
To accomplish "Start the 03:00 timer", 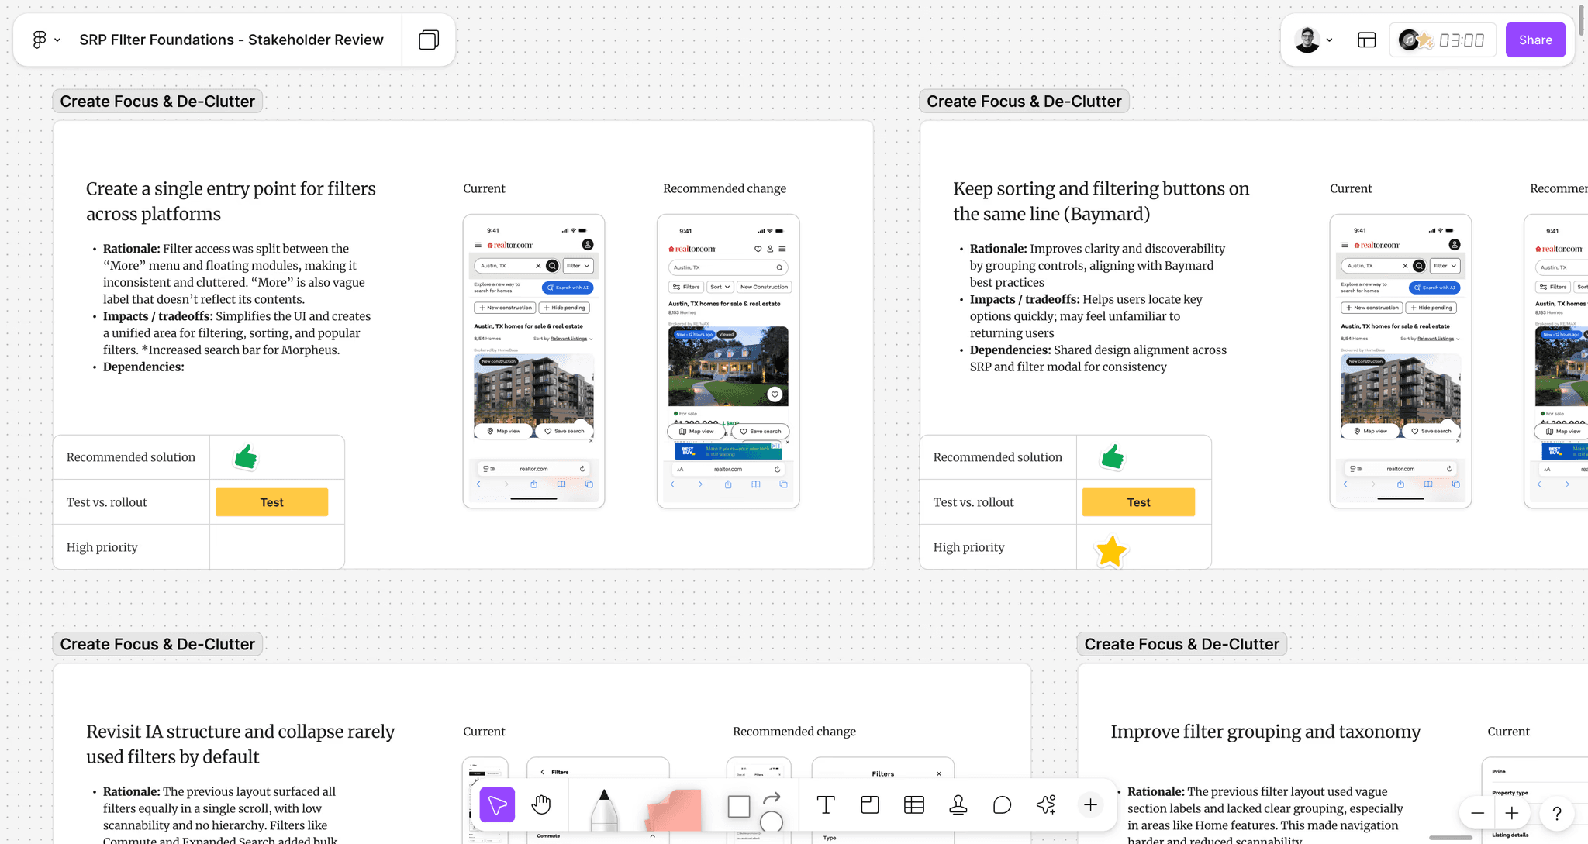I will point(1461,40).
